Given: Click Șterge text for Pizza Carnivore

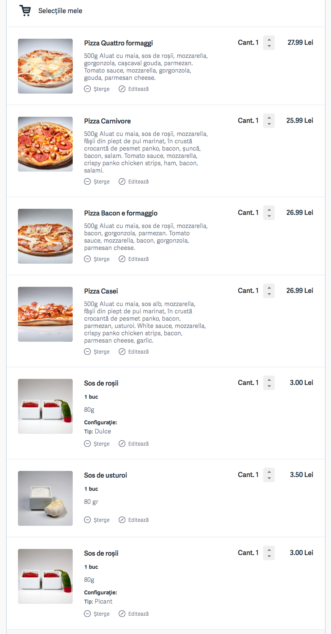Looking at the screenshot, I should pyautogui.click(x=102, y=182).
